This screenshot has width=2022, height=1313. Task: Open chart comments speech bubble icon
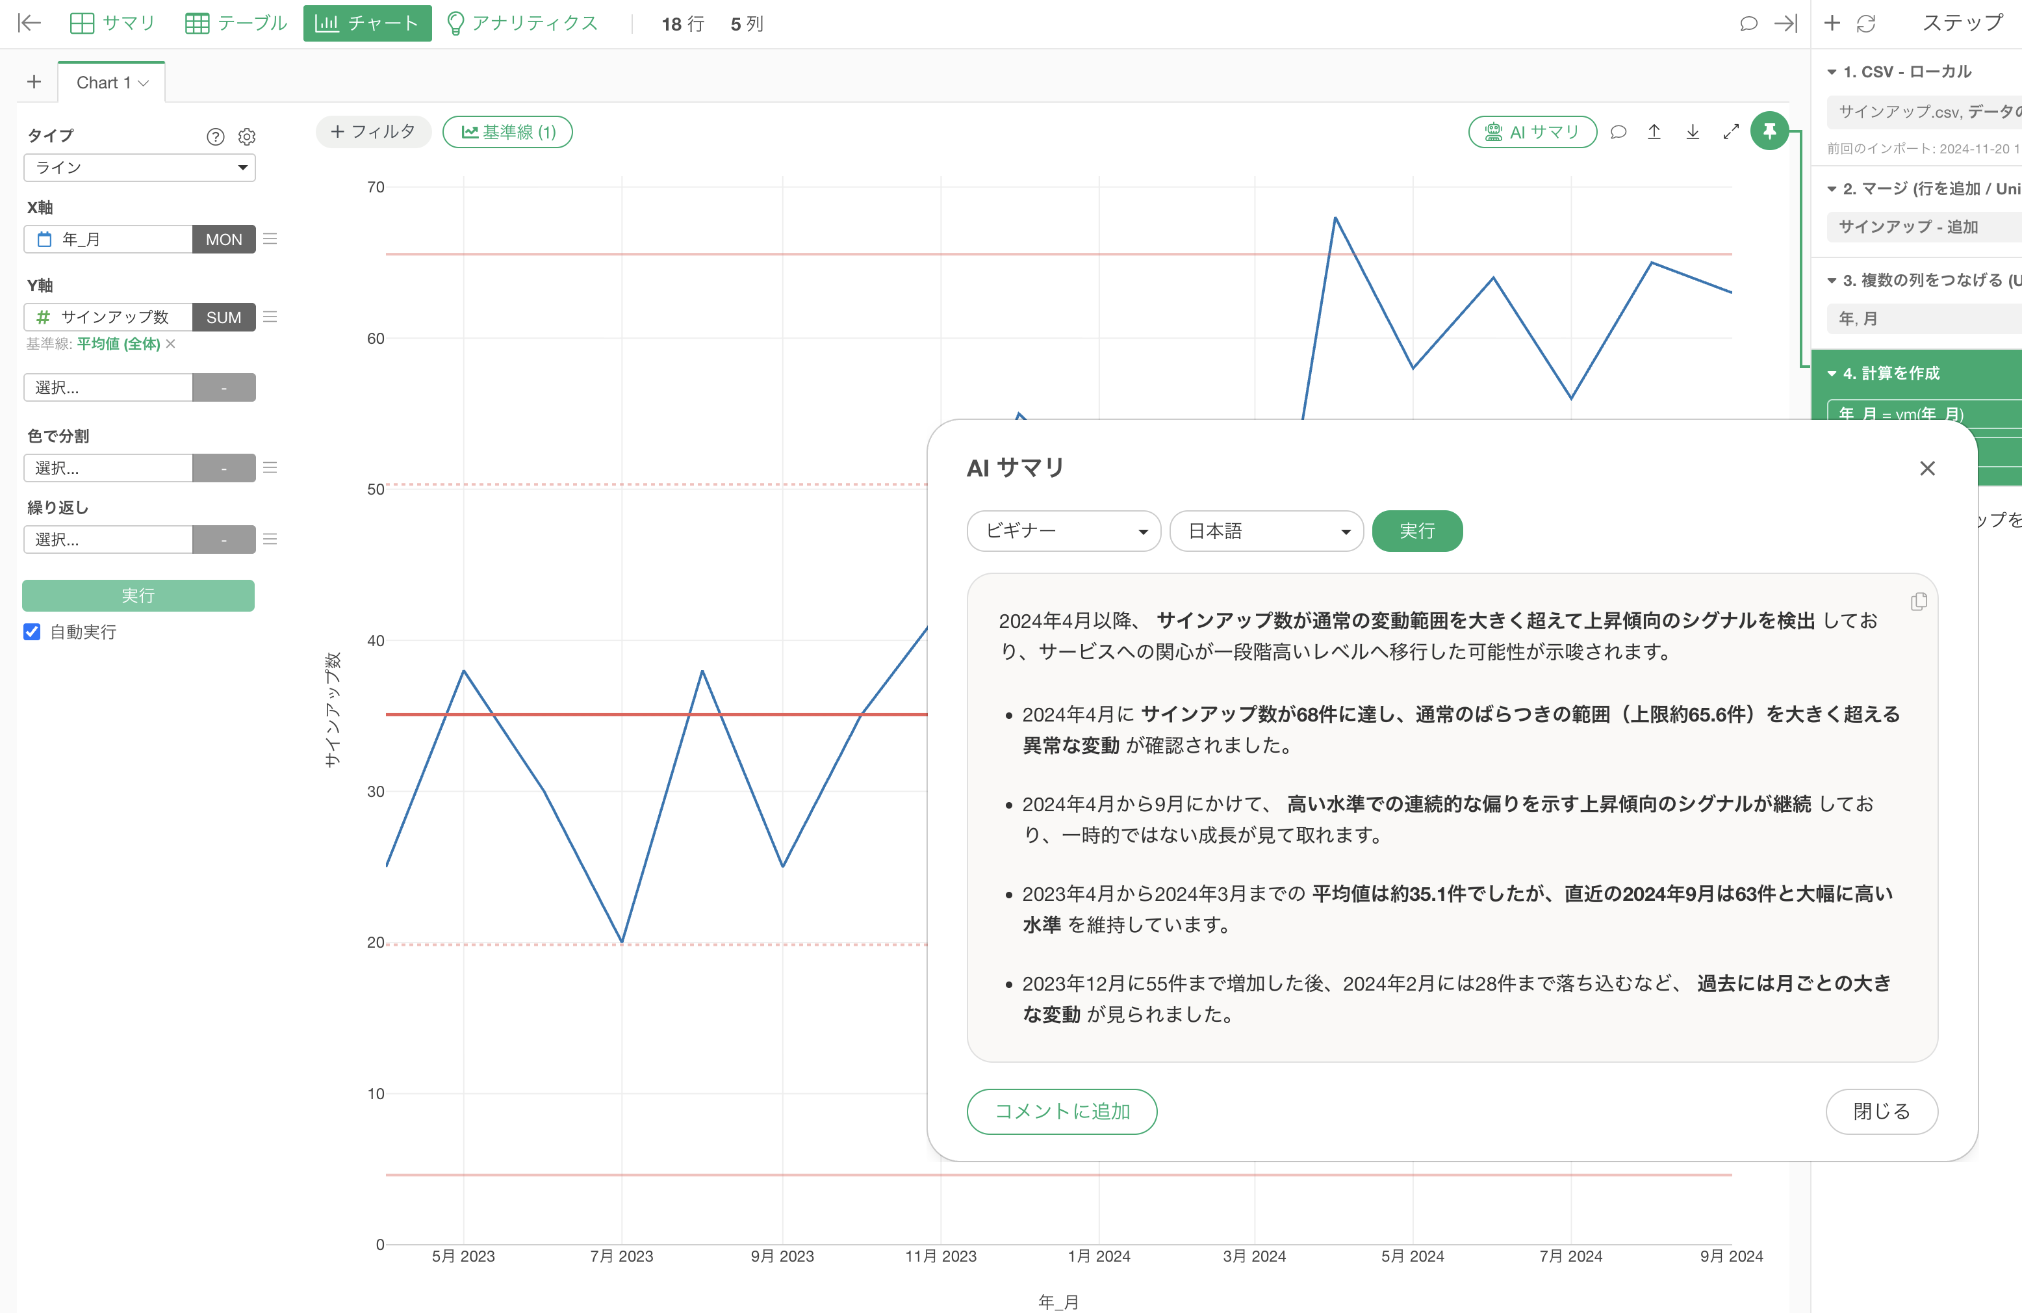[x=1619, y=132]
